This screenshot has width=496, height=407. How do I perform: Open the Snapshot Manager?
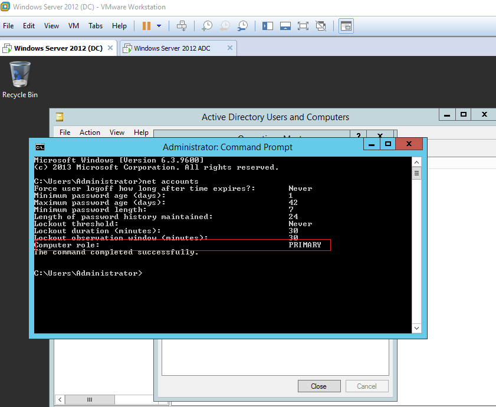click(242, 25)
